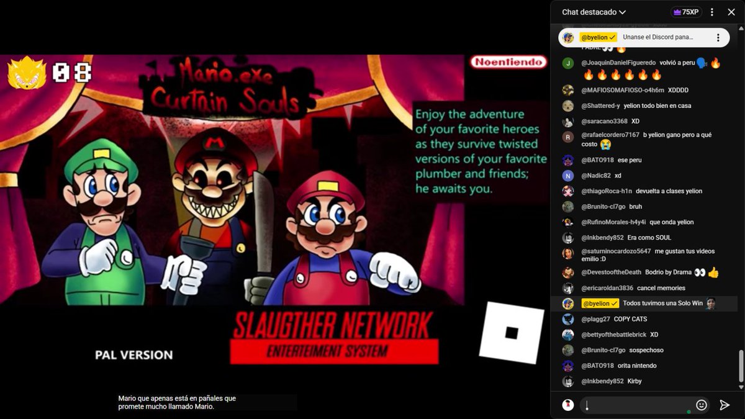The width and height of the screenshot is (745, 419).
Task: Click the @bettyofthebattlebrick avatar
Action: 568,335
